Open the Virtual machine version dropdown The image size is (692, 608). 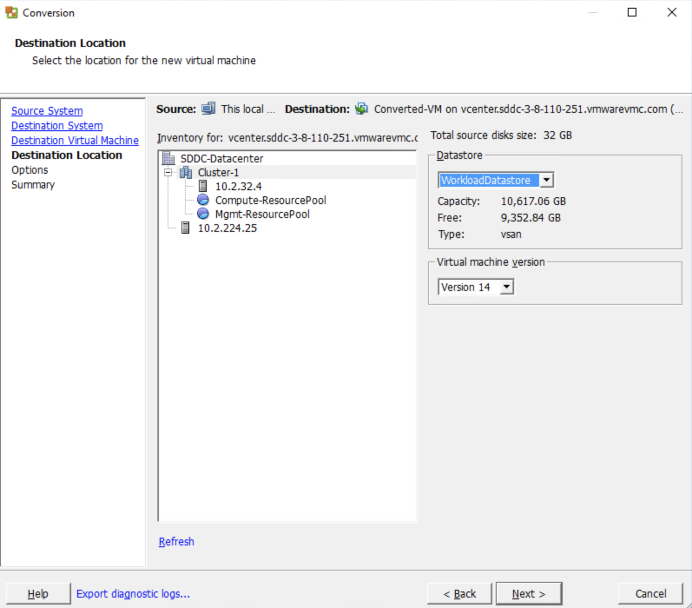click(507, 287)
